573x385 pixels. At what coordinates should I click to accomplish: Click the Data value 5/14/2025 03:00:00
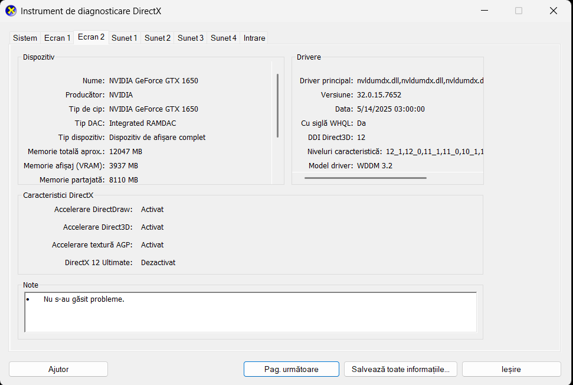click(391, 109)
